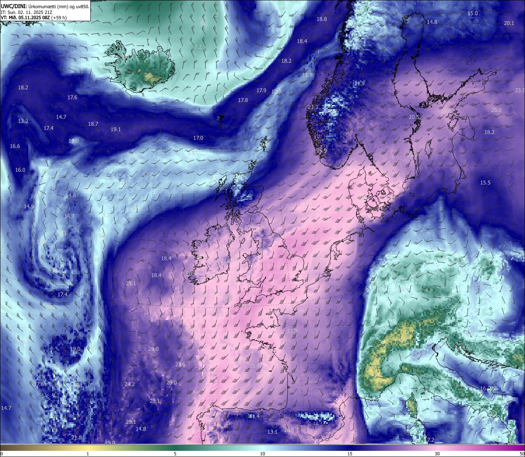Click the 26.1 value label
Image resolution: width=525 pixels, height=457 pixels.
click(x=155, y=401)
